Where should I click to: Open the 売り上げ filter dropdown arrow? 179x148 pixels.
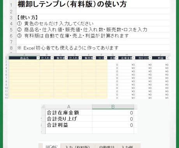[x=150, y=58]
